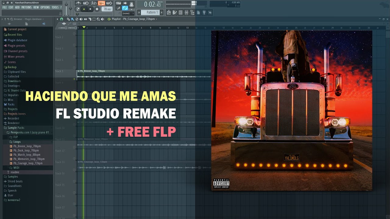Open the Piano roll from toolbar

(175, 12)
